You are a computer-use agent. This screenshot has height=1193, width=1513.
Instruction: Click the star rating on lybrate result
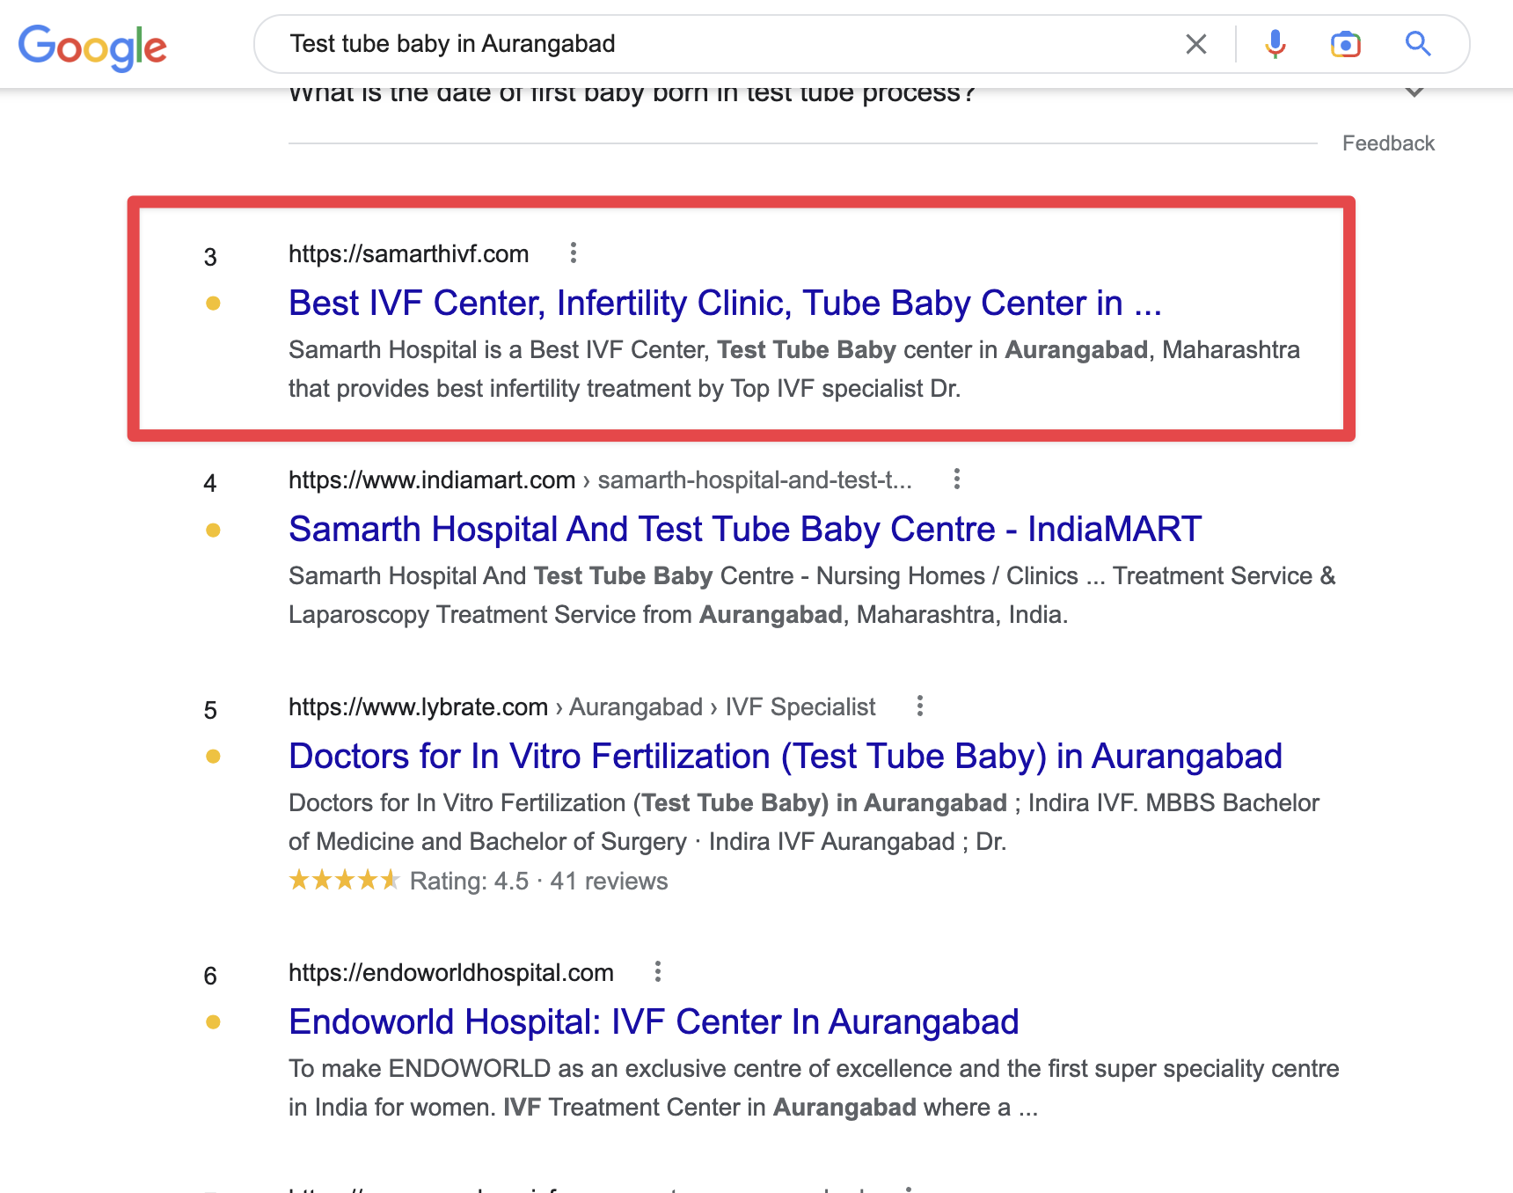(344, 881)
